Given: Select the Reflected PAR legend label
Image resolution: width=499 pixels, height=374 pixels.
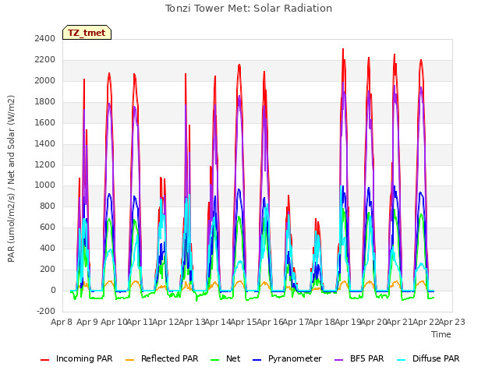Looking at the screenshot, I should [170, 358].
